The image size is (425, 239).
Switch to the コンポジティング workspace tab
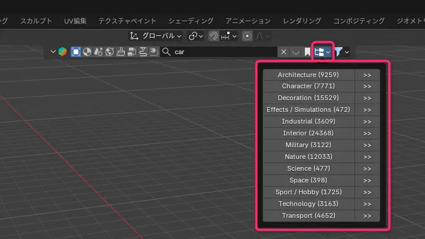coord(359,21)
